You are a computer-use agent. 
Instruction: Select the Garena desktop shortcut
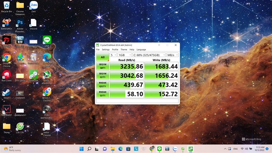click(6, 41)
